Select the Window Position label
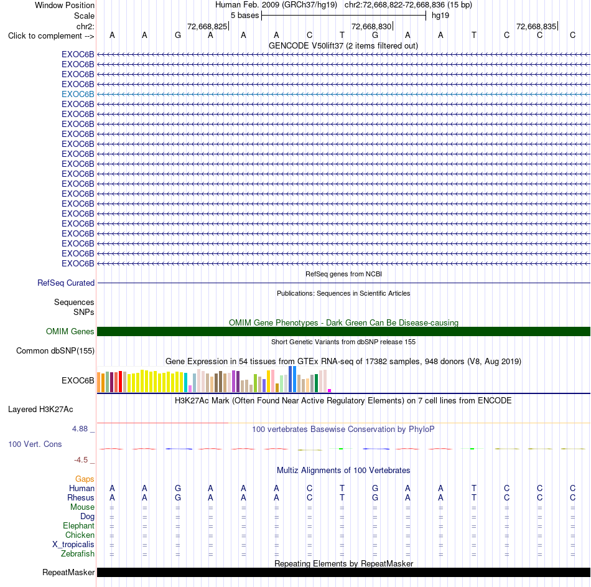The image size is (591, 587). [65, 5]
